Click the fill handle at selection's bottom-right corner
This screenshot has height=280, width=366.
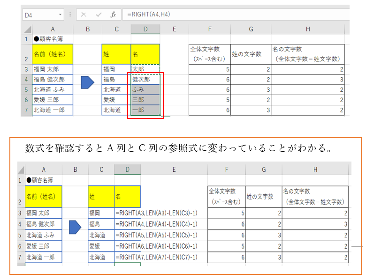click(160, 115)
